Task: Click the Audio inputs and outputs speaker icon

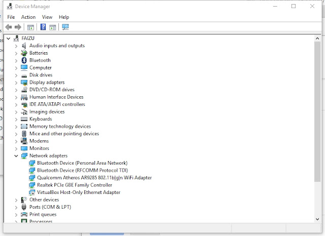Action: pyautogui.click(x=24, y=46)
